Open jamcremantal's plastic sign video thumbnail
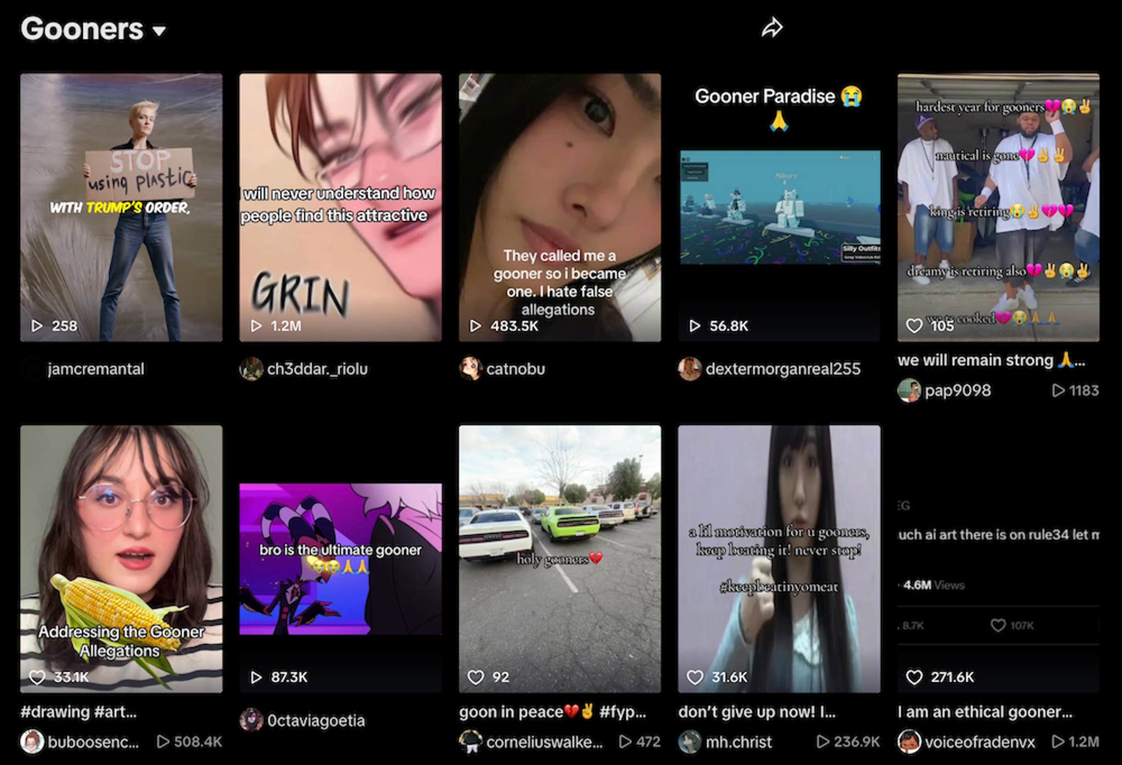 click(121, 207)
